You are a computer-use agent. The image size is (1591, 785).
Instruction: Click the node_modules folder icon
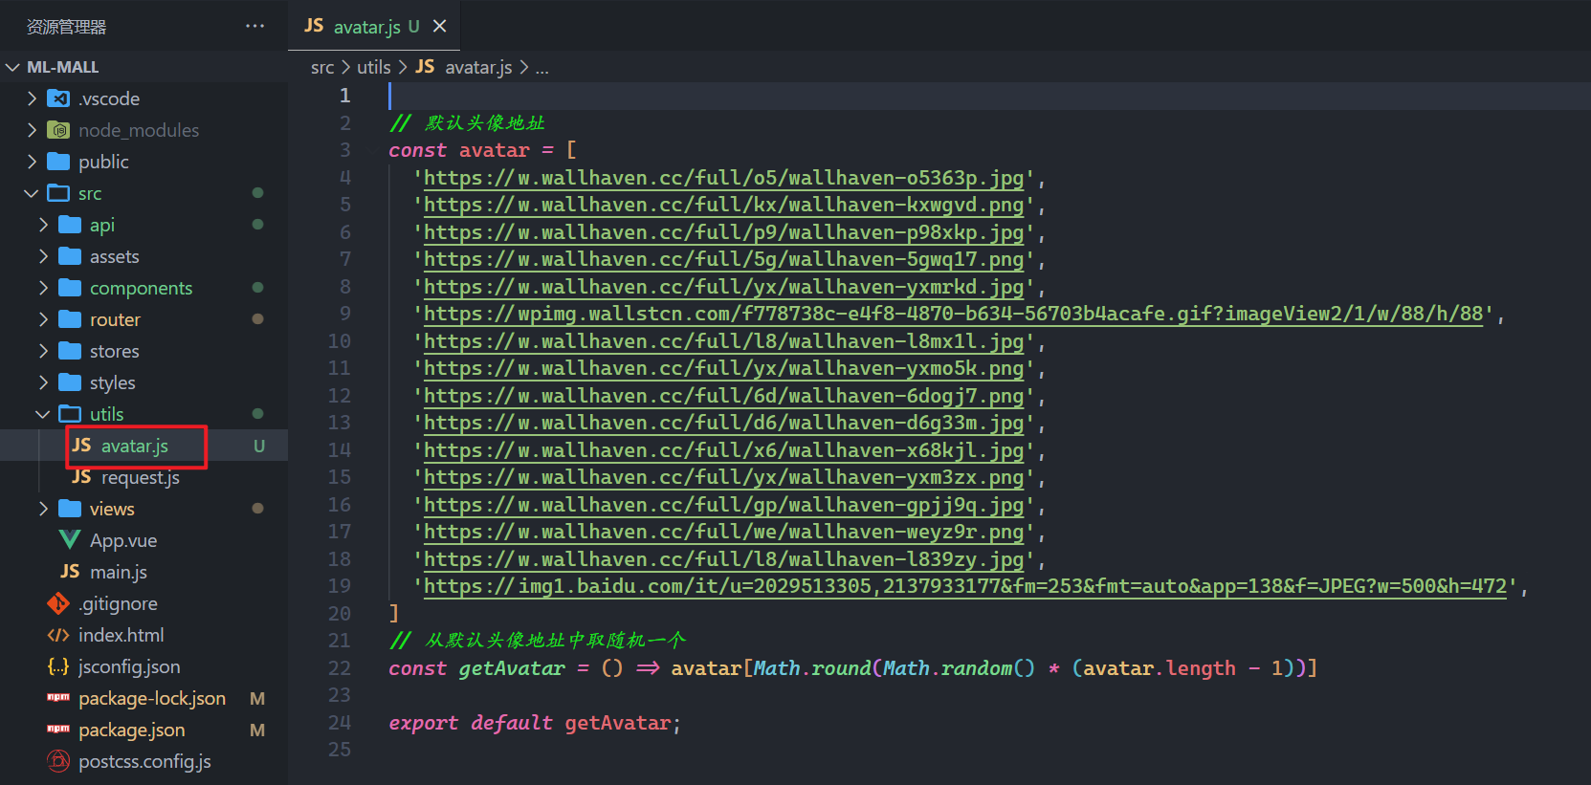(x=58, y=130)
